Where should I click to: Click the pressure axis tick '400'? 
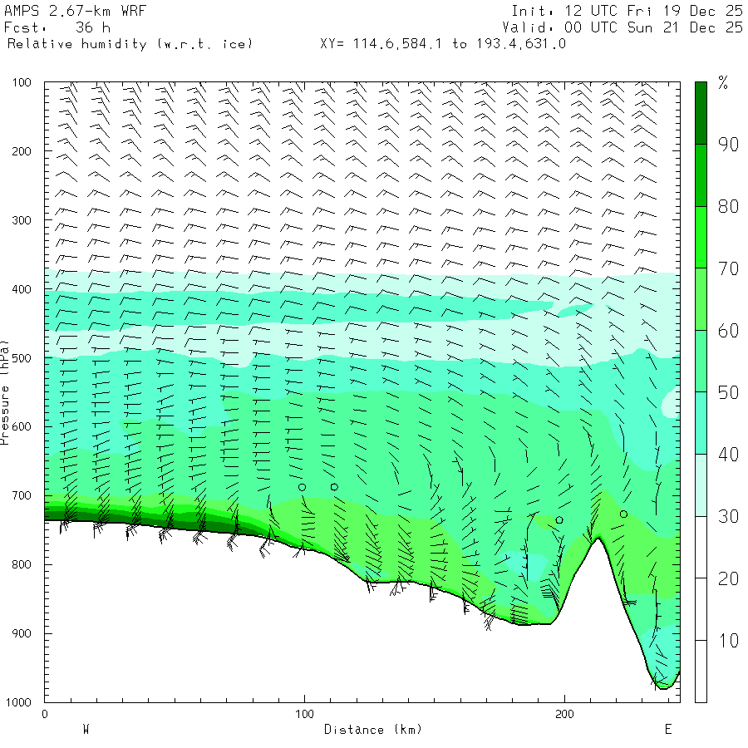click(22, 289)
